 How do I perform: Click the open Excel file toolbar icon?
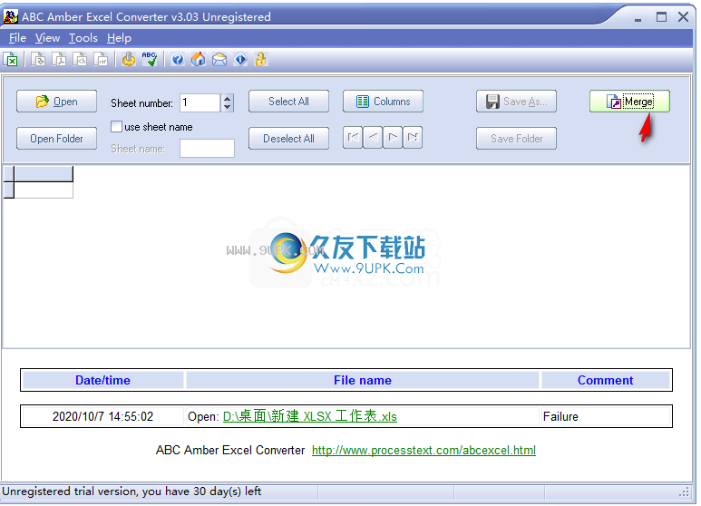coord(10,59)
